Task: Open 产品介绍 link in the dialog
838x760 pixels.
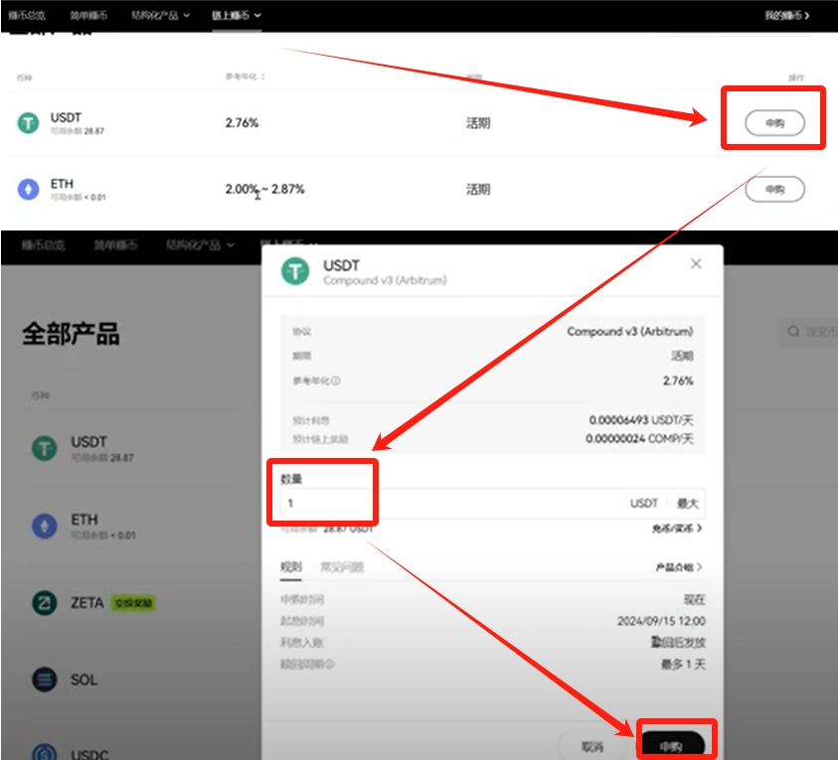Action: click(x=679, y=566)
